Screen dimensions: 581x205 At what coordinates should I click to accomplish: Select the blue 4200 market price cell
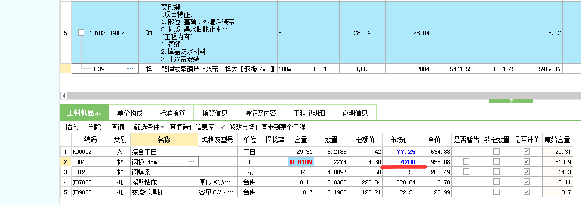coord(400,161)
